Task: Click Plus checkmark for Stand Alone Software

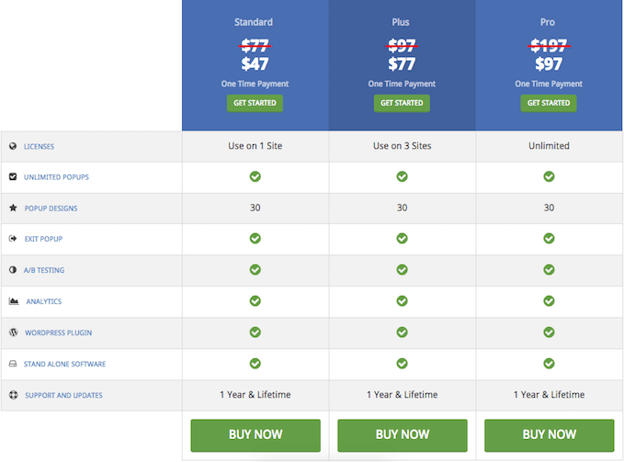Action: click(402, 364)
